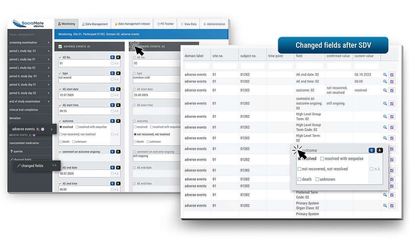This screenshot has width=413, height=242.
Task: Uncheck verified checkbox in outcome: 02 row
Action: click(x=392, y=90)
